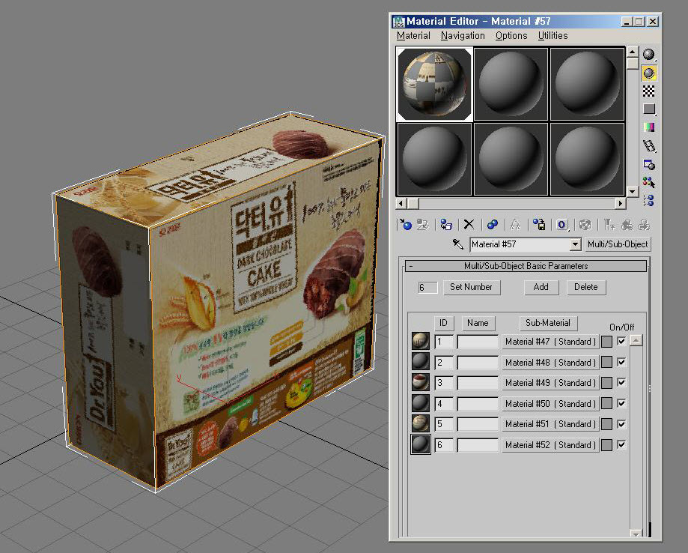688x553 pixels.
Task: Open Material Editor Options icon
Action: [x=649, y=164]
